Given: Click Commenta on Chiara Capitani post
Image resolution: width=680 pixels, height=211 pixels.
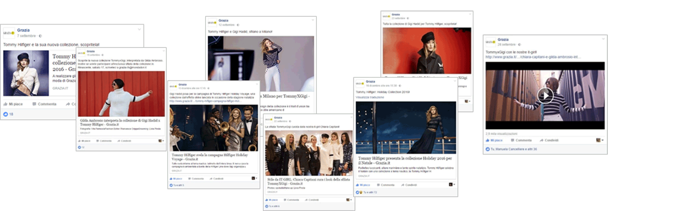Looking at the screenshot, I should [x=291, y=200].
